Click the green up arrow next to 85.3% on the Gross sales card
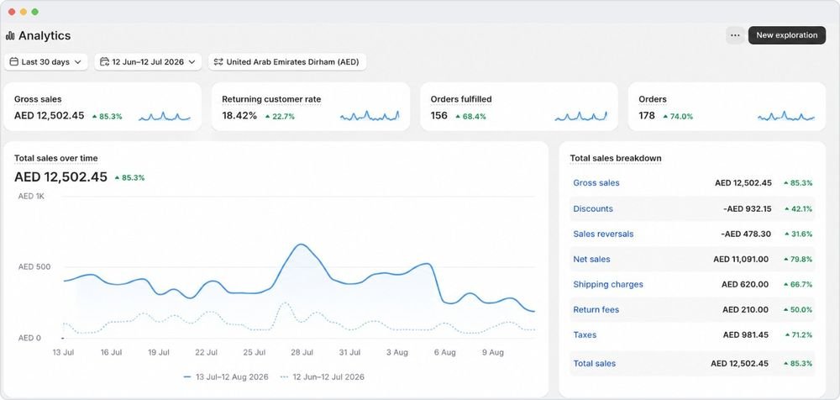This screenshot has width=840, height=400. (x=94, y=116)
